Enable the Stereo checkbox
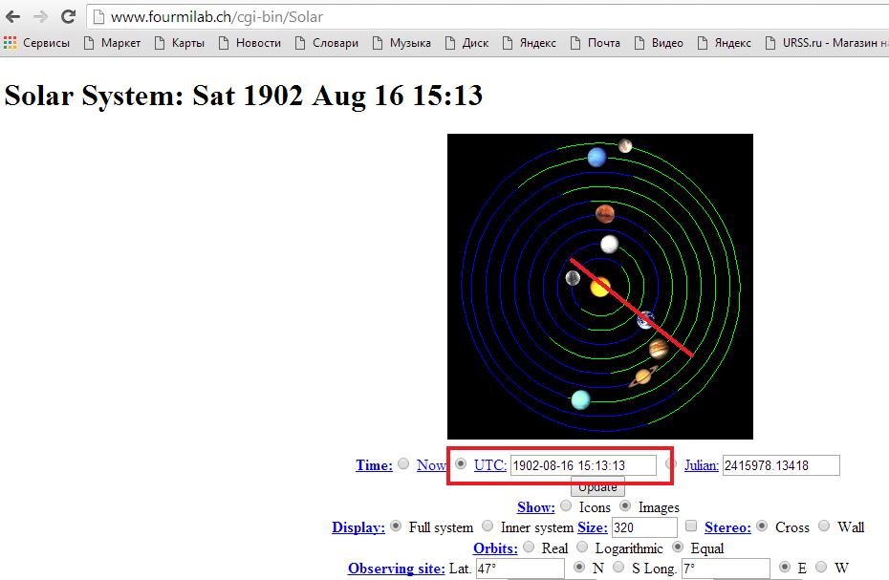 [691, 526]
